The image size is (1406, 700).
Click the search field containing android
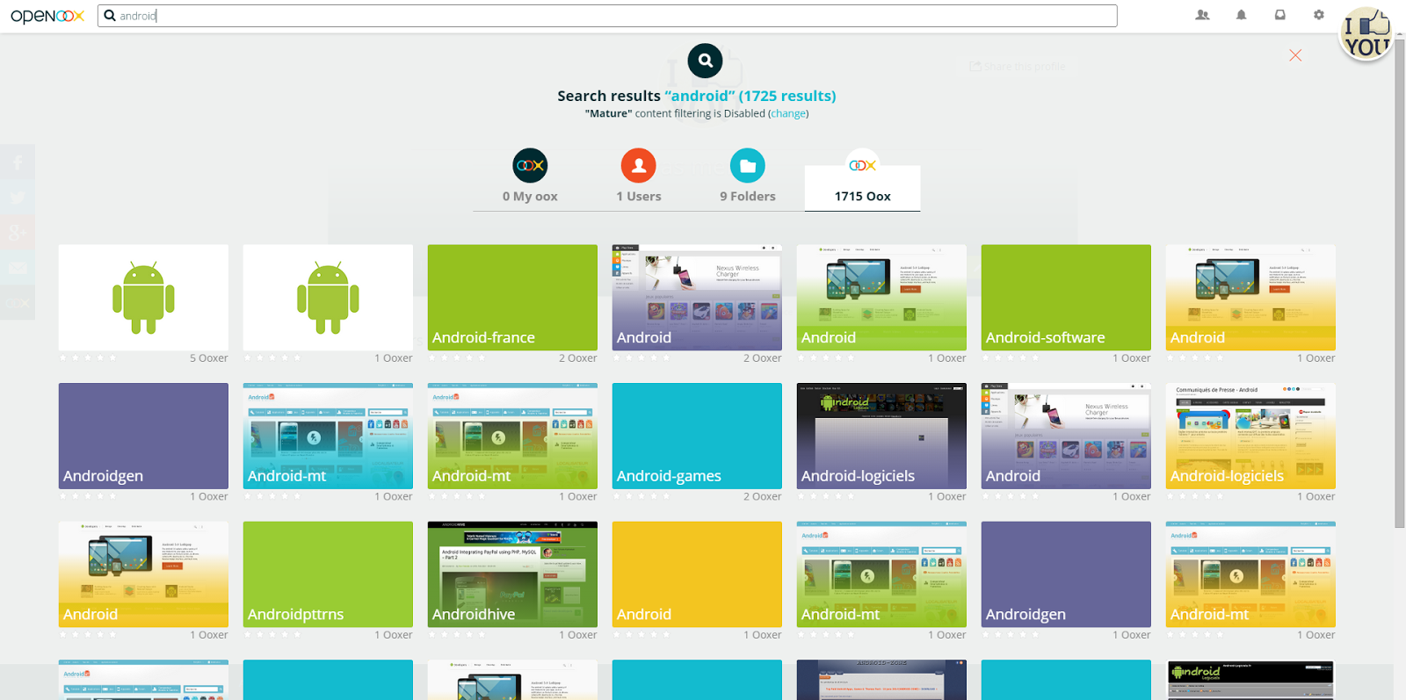coord(607,16)
